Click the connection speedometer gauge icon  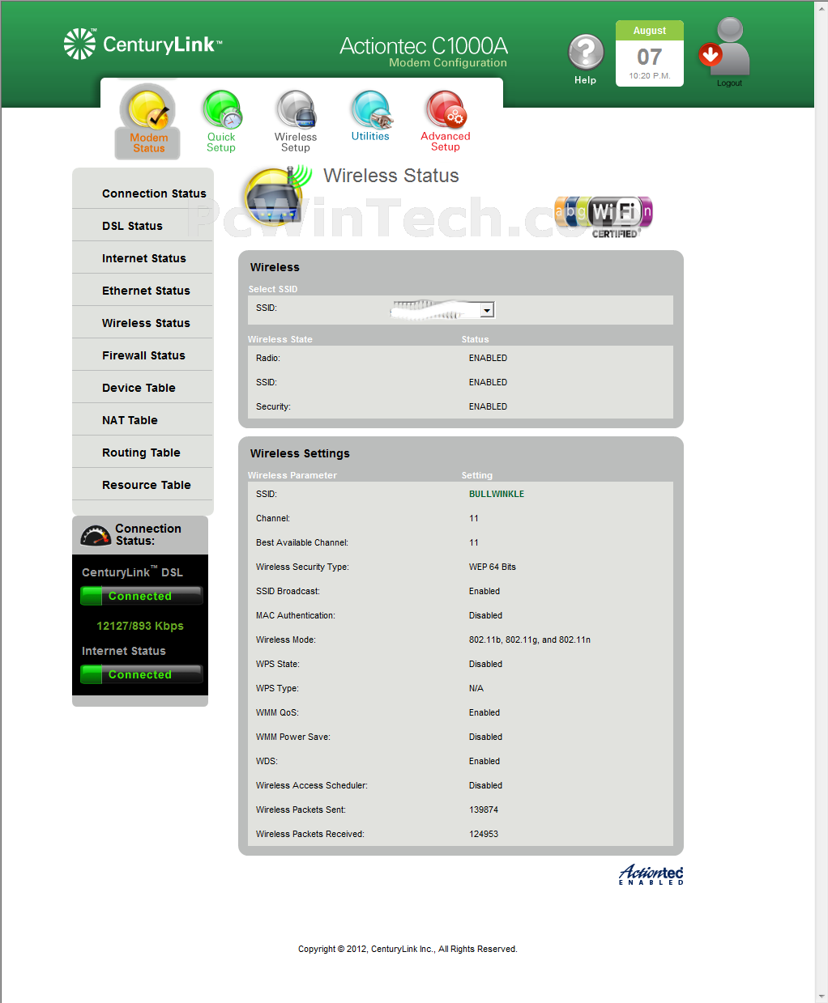tap(96, 534)
